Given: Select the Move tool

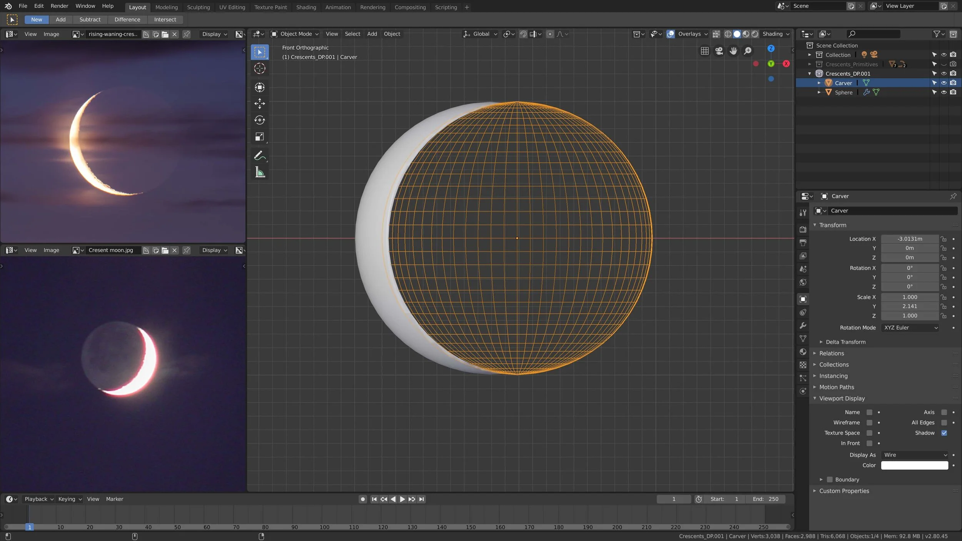Looking at the screenshot, I should [260, 103].
